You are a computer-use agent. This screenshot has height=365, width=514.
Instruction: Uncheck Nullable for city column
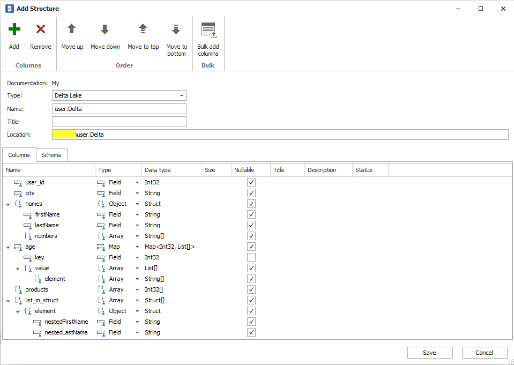pos(251,193)
